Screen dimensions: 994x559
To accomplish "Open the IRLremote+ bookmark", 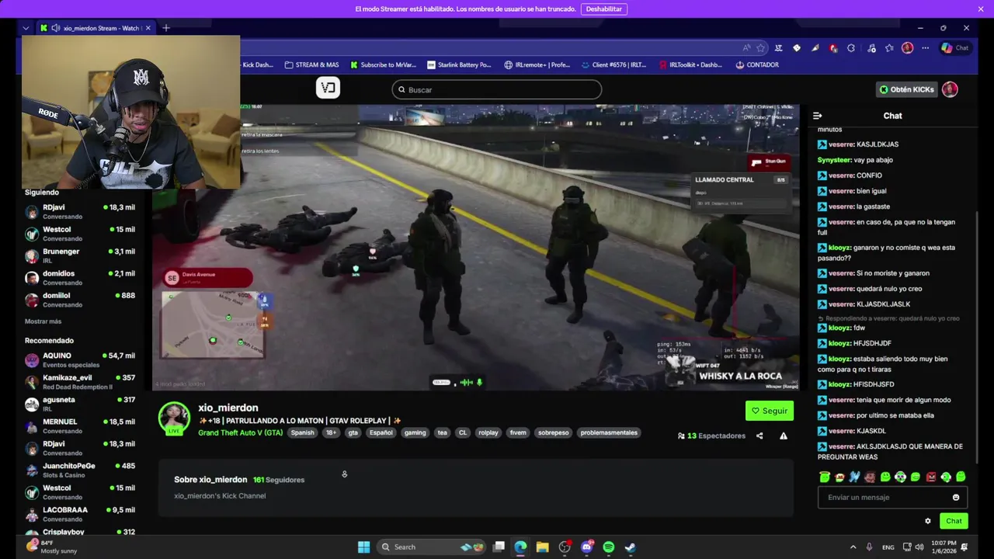I will tap(537, 65).
